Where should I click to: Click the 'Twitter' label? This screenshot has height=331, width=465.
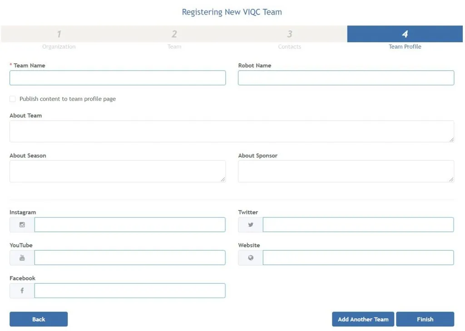point(248,212)
